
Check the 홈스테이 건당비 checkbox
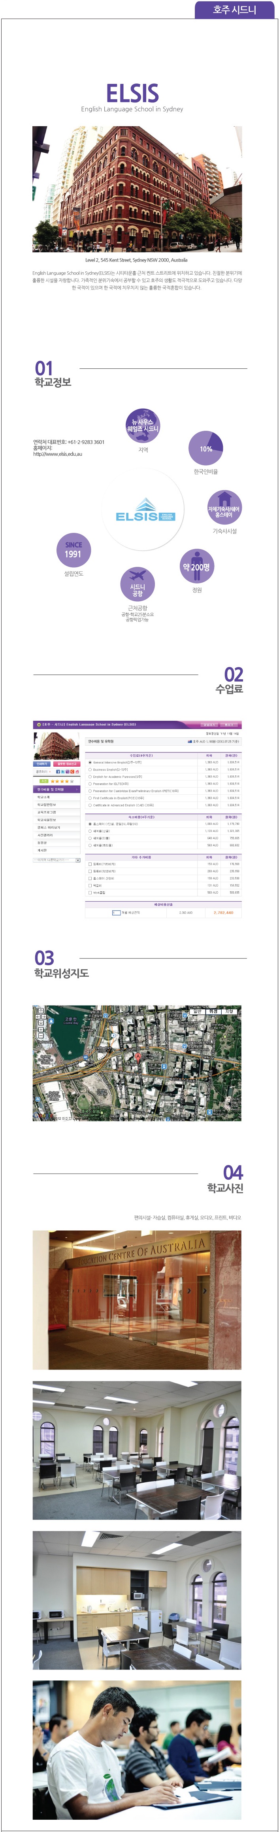90,878
